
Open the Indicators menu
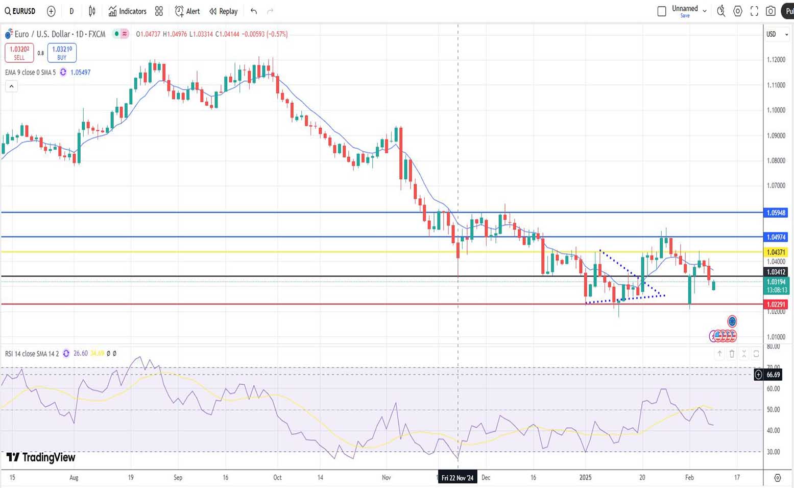tap(128, 11)
